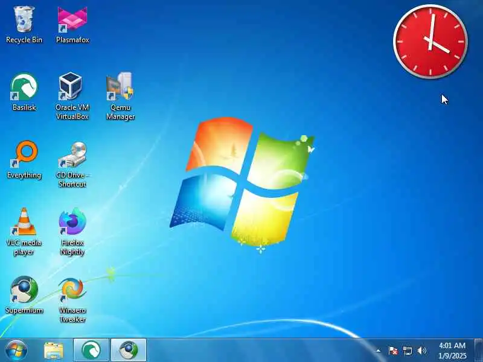Select the Firefox Nightly desktop shortcut
The width and height of the screenshot is (483, 362).
pos(72,232)
